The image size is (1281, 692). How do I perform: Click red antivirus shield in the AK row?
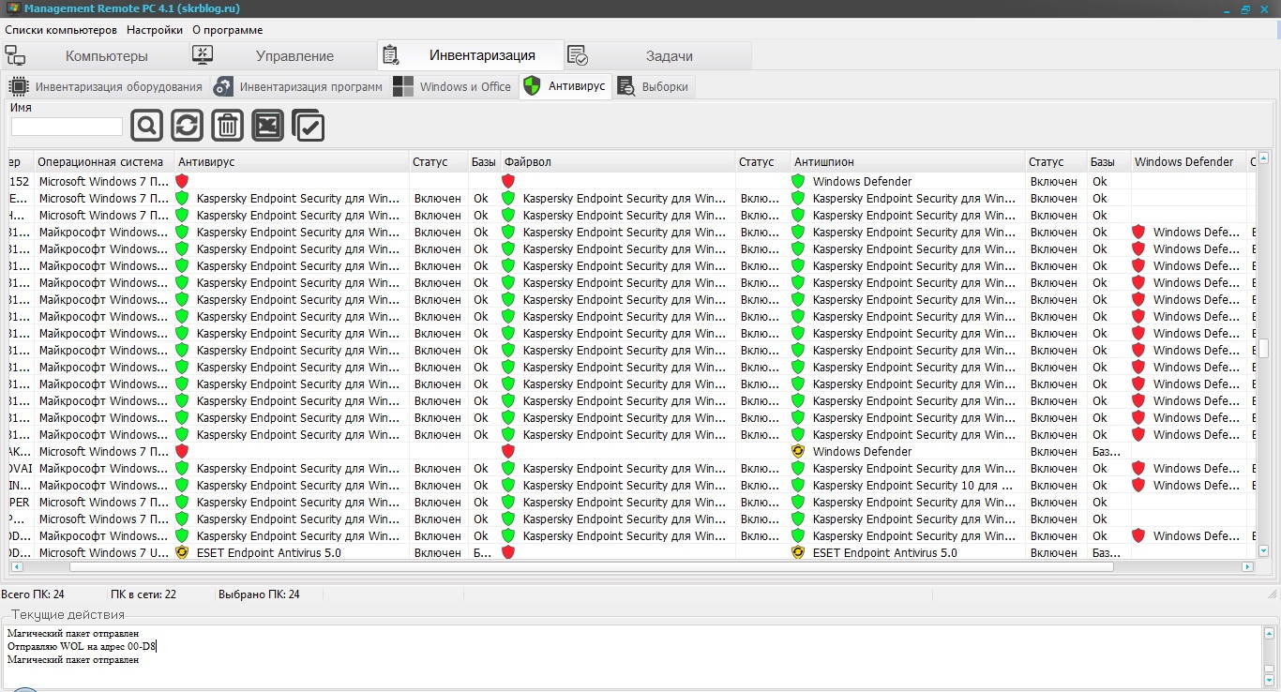[182, 451]
